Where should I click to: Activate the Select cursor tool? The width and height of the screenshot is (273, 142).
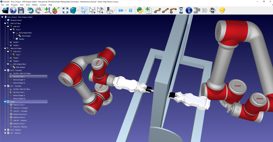pyautogui.click(x=84, y=10)
